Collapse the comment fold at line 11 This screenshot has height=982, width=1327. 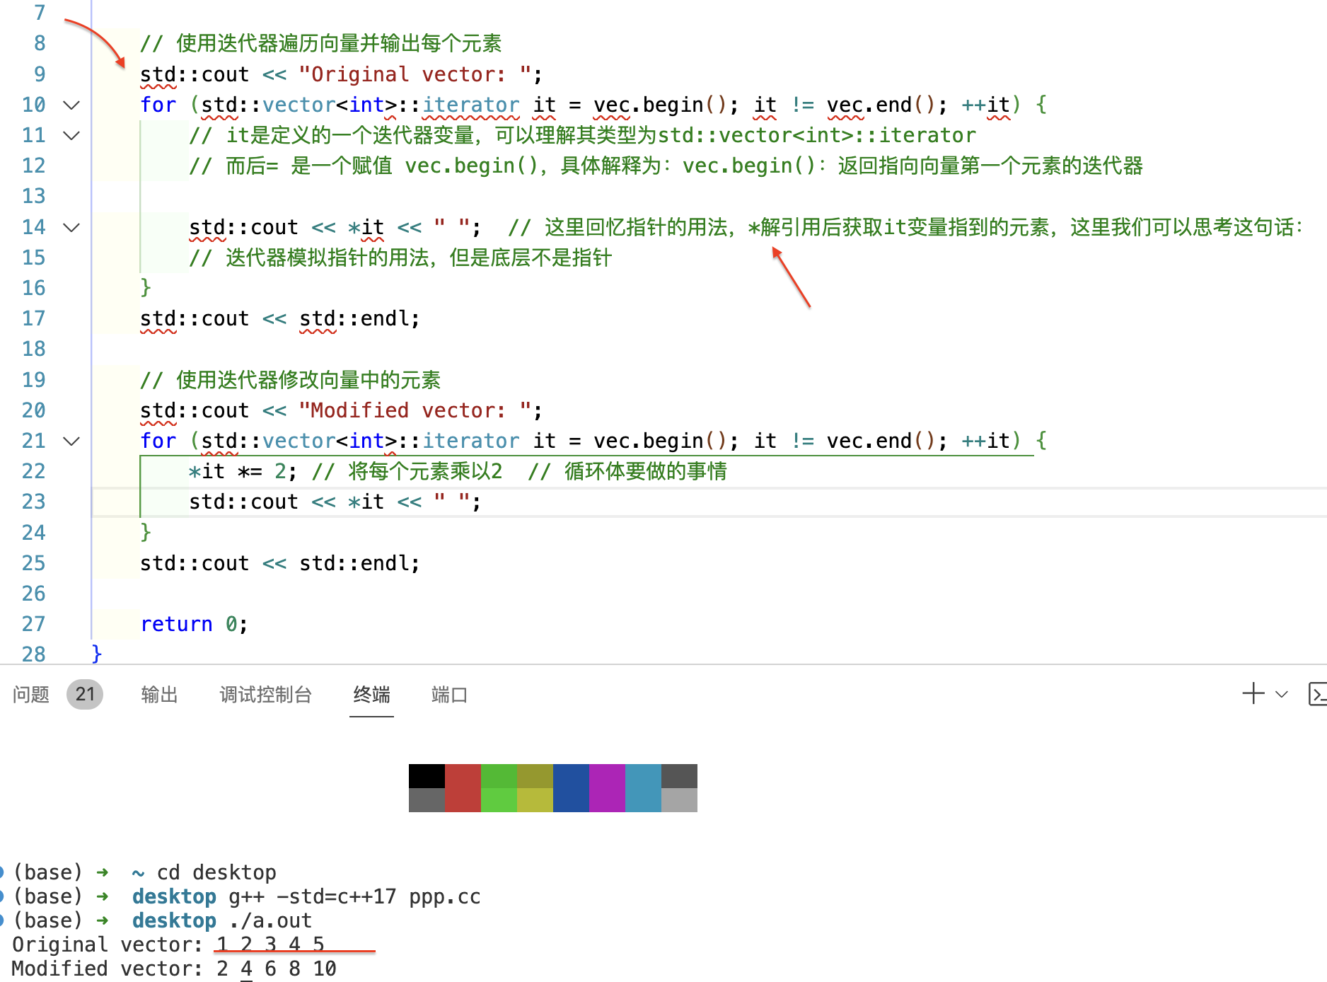click(71, 136)
